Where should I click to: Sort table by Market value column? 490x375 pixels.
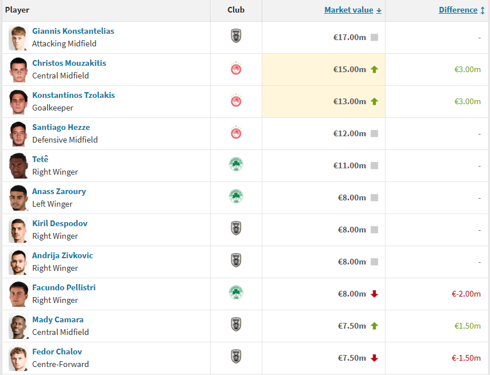tap(349, 10)
